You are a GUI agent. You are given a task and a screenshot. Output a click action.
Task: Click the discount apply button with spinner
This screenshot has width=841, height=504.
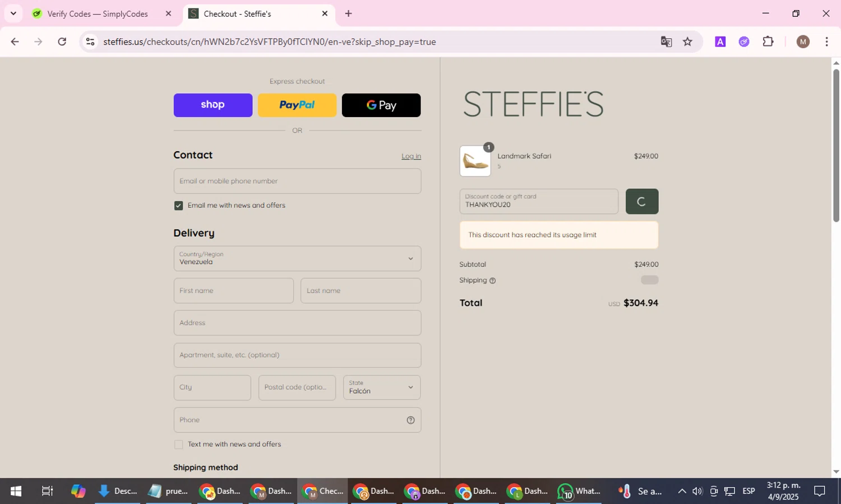click(x=642, y=202)
